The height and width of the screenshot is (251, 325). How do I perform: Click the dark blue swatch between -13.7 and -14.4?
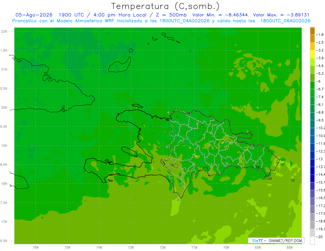(312, 171)
